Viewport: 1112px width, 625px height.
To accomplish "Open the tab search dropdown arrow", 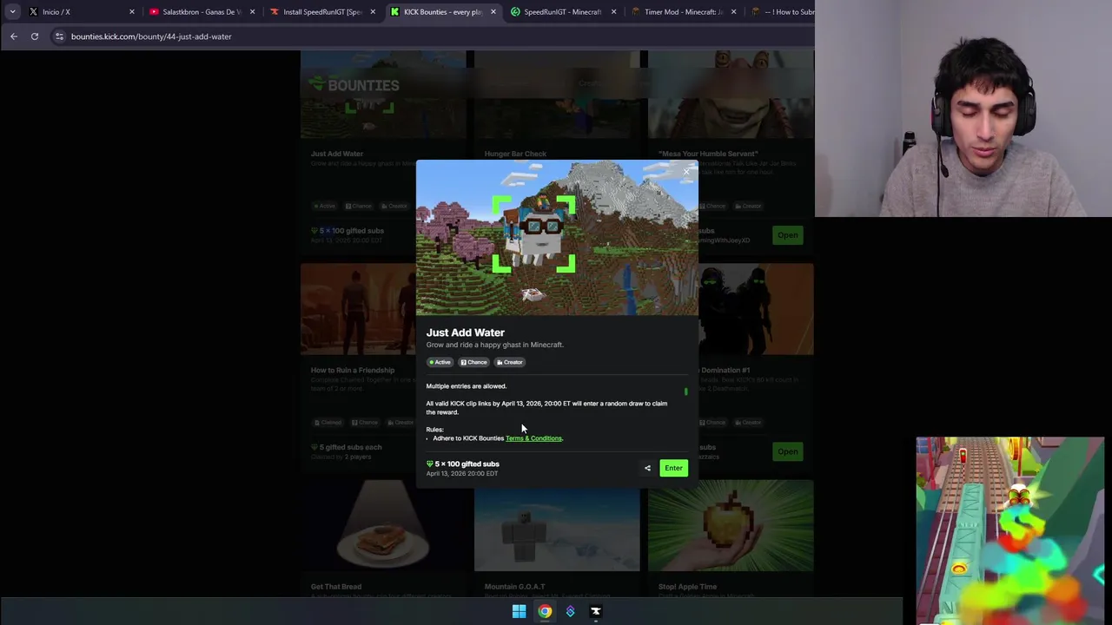I will [12, 12].
